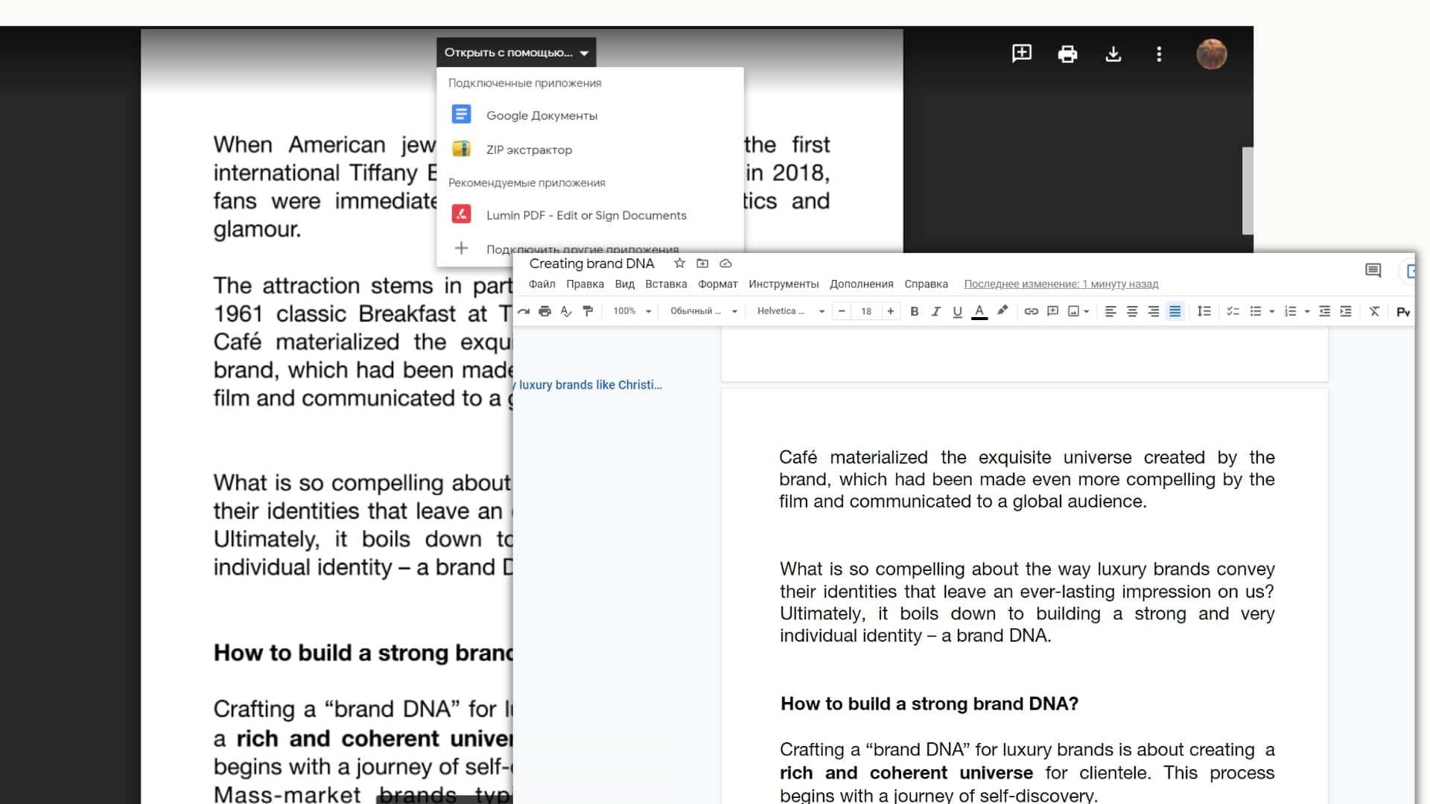Click the download icon in the viewer
Screen dimensions: 1430x804
tap(1113, 54)
